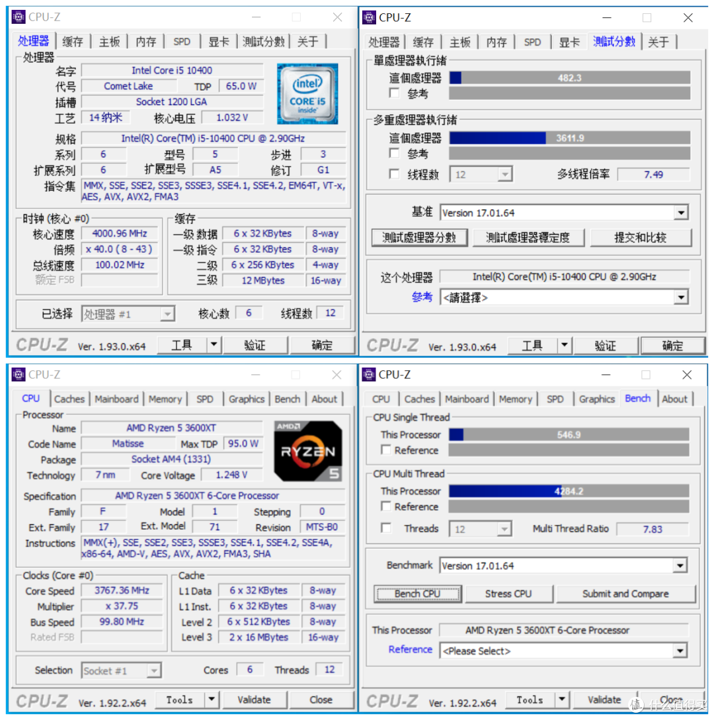Viewport: 714px width, 720px height.
Task: Click 确定 in Intel benchmark window
Action: point(672,346)
